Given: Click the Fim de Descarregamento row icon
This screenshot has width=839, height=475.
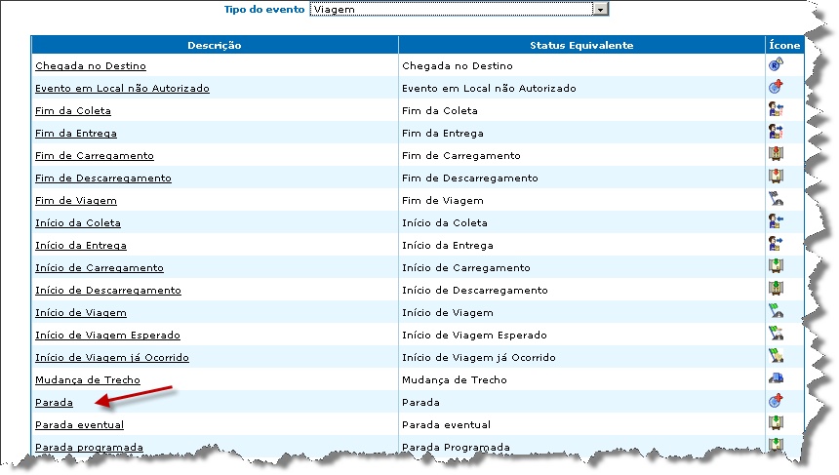Looking at the screenshot, I should click(776, 176).
